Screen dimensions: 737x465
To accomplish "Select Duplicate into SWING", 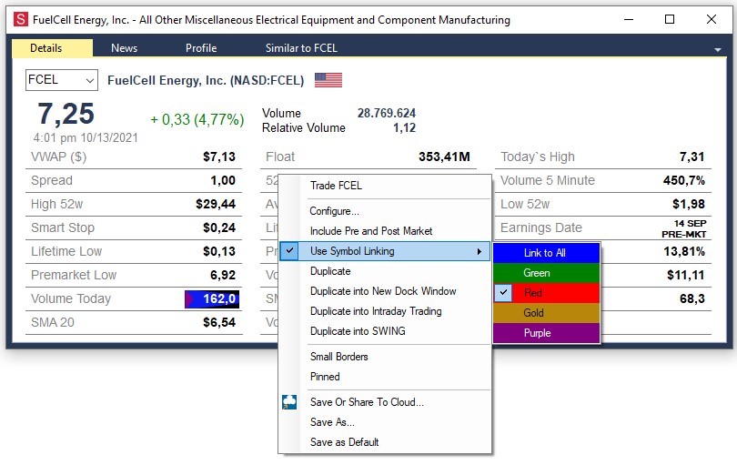I will [386, 331].
